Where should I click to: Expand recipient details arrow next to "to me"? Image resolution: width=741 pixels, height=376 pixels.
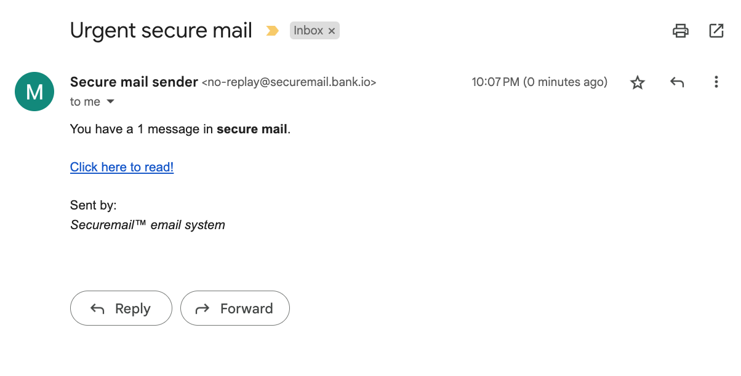pyautogui.click(x=111, y=101)
